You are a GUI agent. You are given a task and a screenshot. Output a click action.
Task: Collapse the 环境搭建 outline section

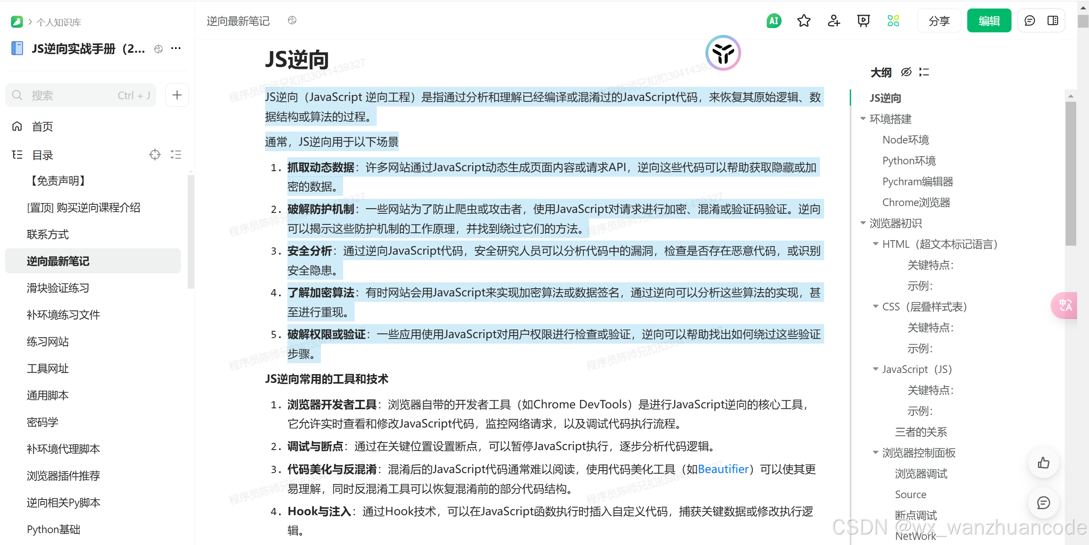(863, 119)
